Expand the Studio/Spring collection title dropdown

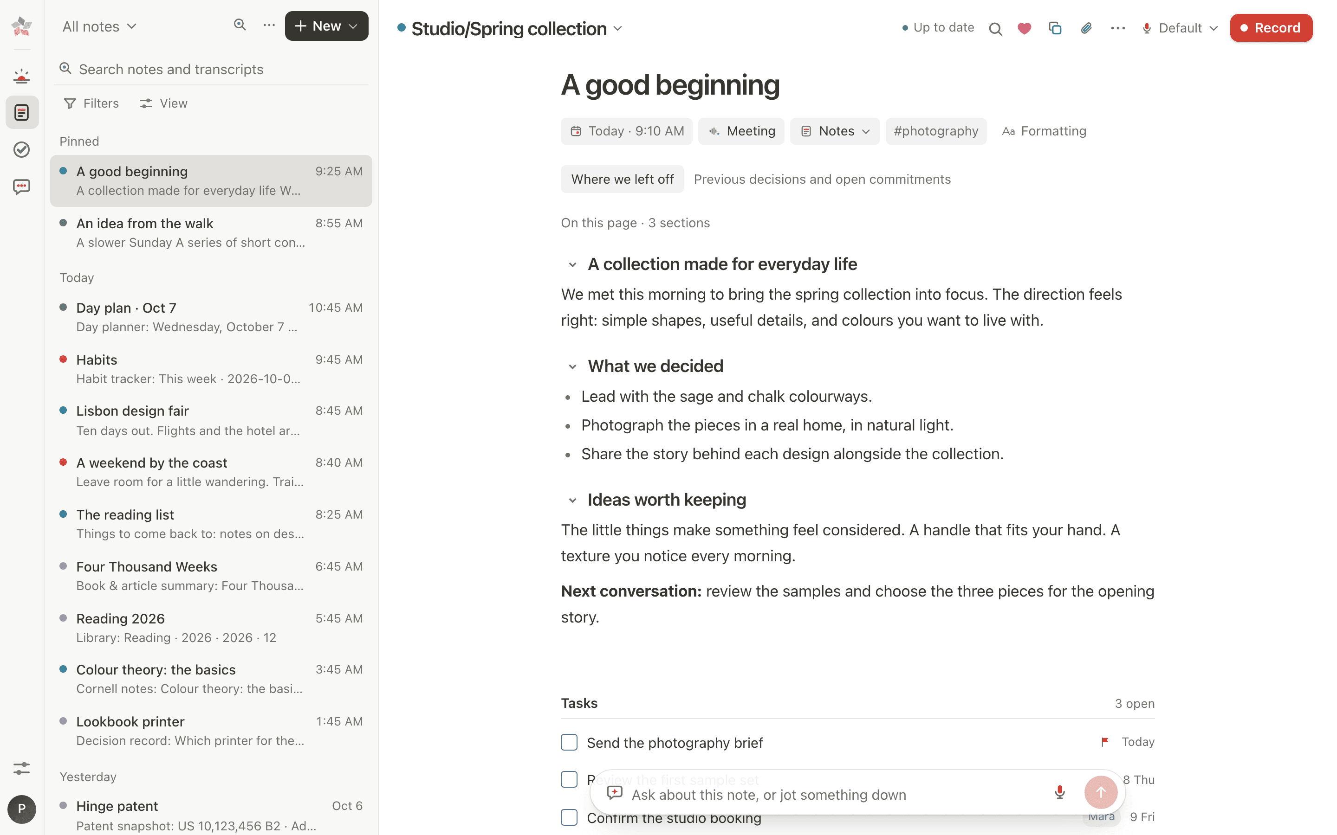pos(618,29)
